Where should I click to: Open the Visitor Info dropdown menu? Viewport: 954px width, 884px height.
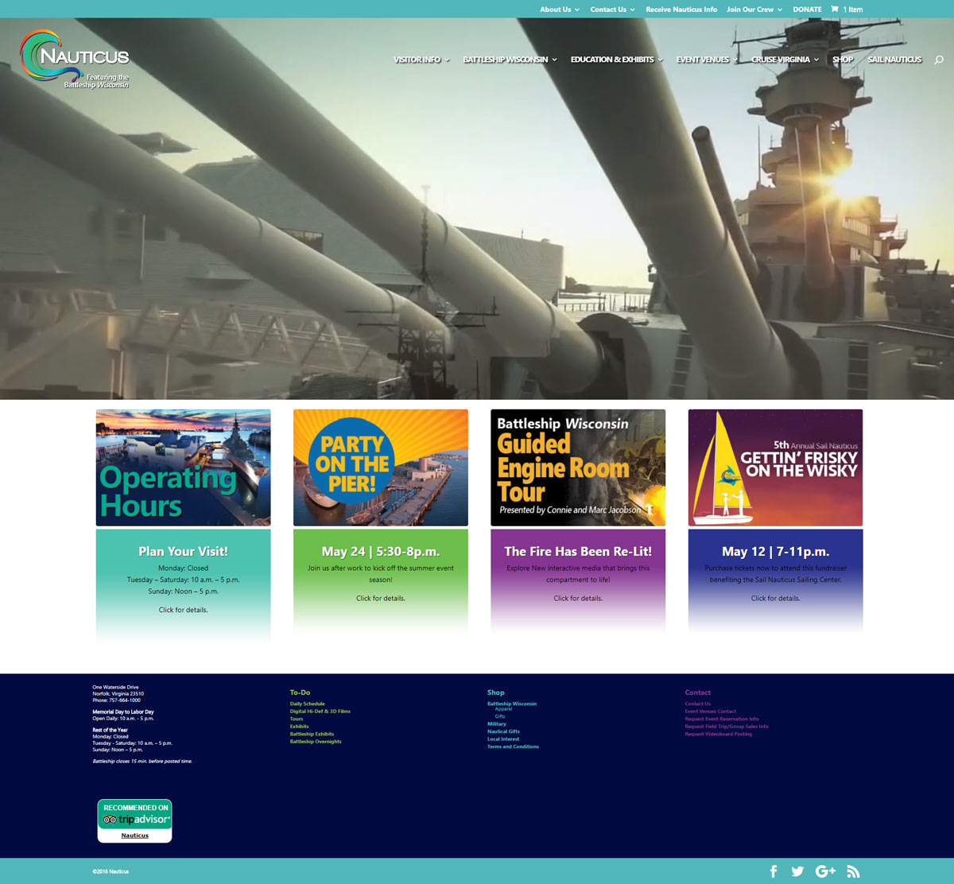tap(421, 60)
